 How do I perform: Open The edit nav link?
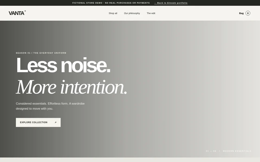click(151, 13)
